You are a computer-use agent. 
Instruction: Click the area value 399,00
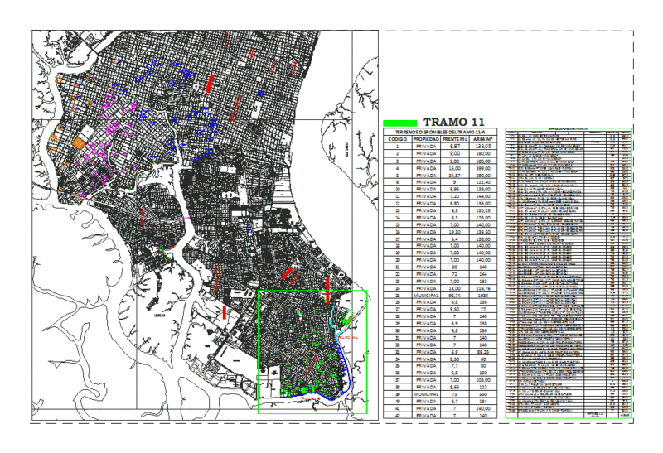coord(482,168)
